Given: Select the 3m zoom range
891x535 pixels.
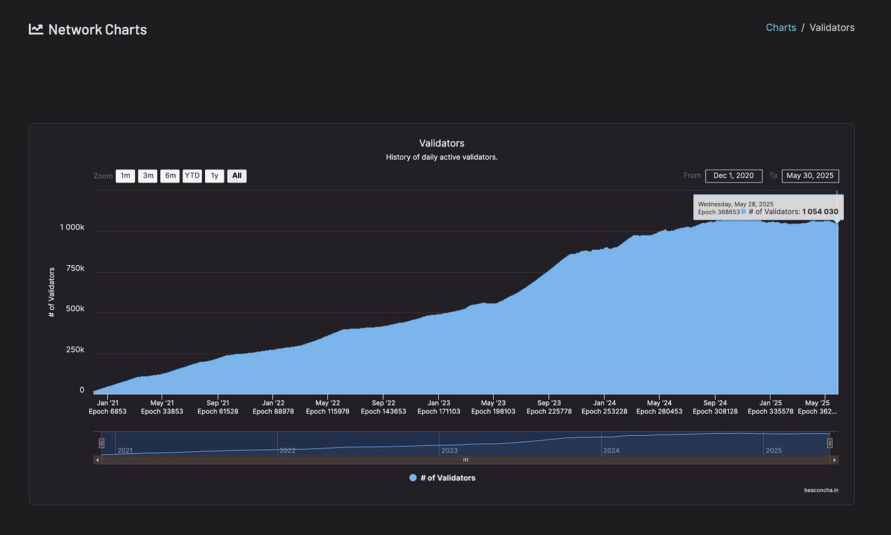Looking at the screenshot, I should click(x=147, y=176).
